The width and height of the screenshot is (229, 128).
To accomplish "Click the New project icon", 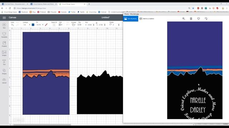I will coord(4,26).
